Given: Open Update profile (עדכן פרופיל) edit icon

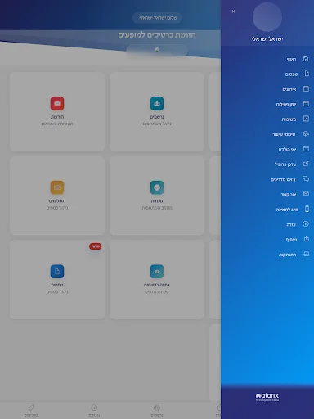Looking at the screenshot, I should [306, 164].
